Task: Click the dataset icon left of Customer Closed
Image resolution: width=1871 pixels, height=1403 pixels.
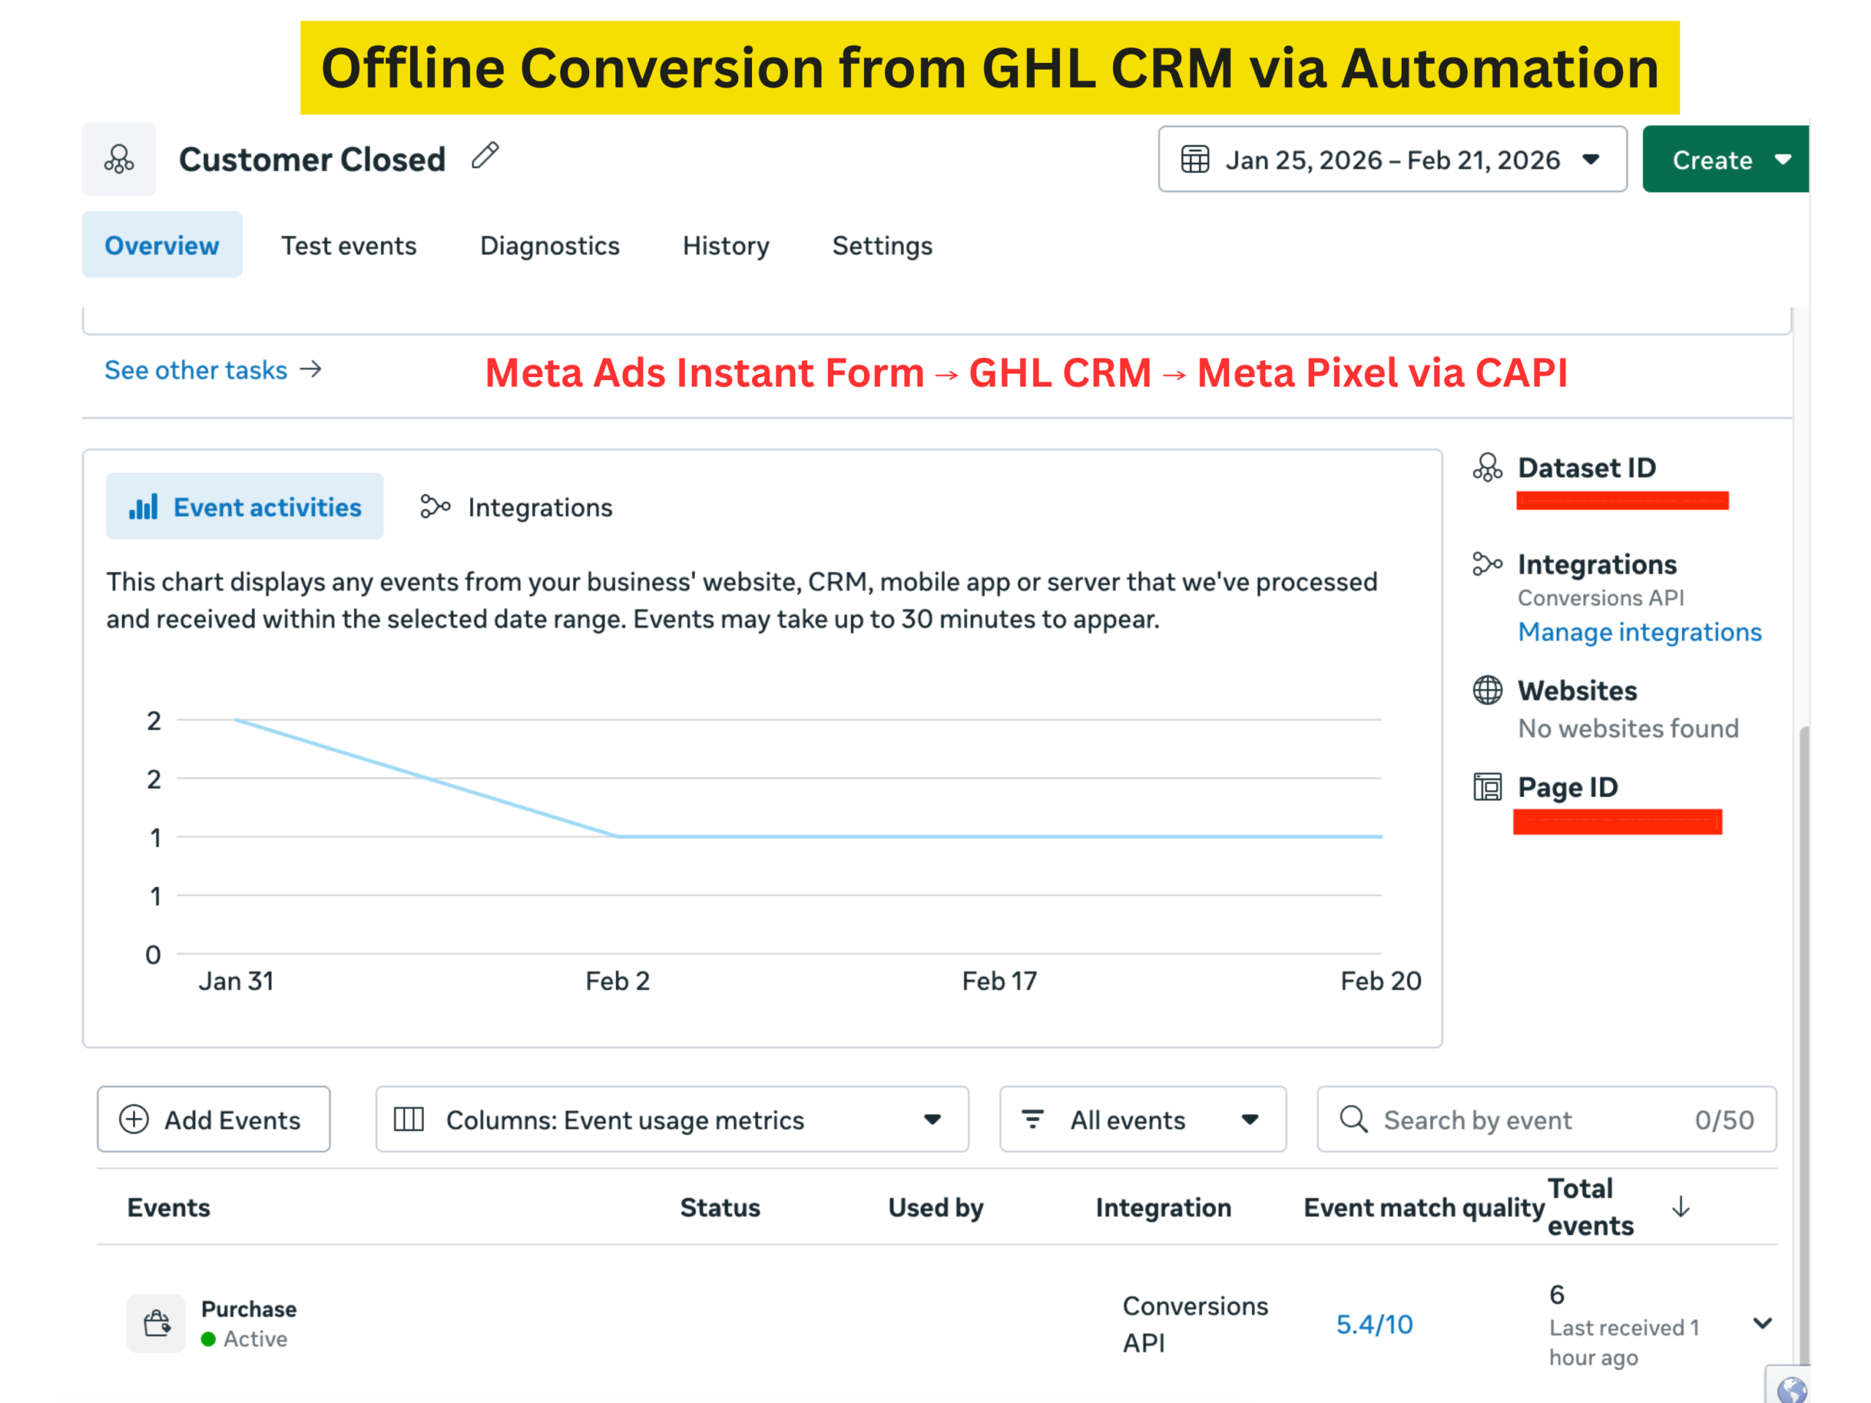Action: pos(119,159)
